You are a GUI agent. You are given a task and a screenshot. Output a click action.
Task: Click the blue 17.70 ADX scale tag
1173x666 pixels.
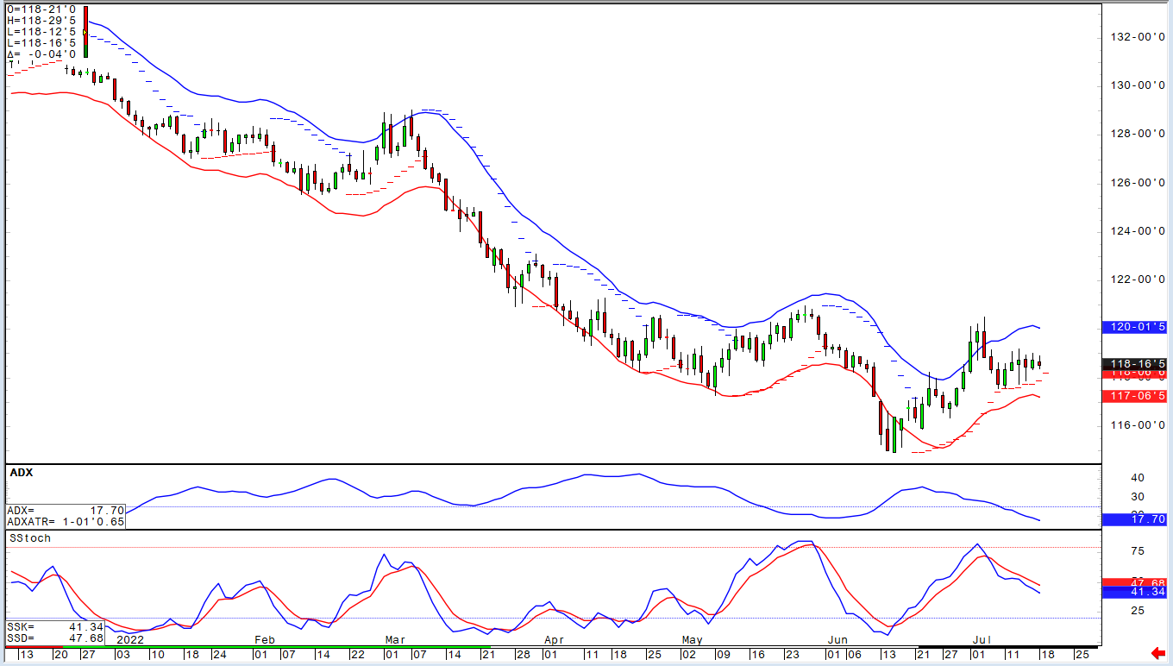1134,519
